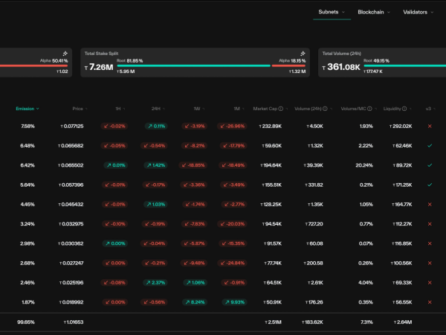This screenshot has height=335, width=446.
Task: Sort table by v3 column
Action: (430, 109)
